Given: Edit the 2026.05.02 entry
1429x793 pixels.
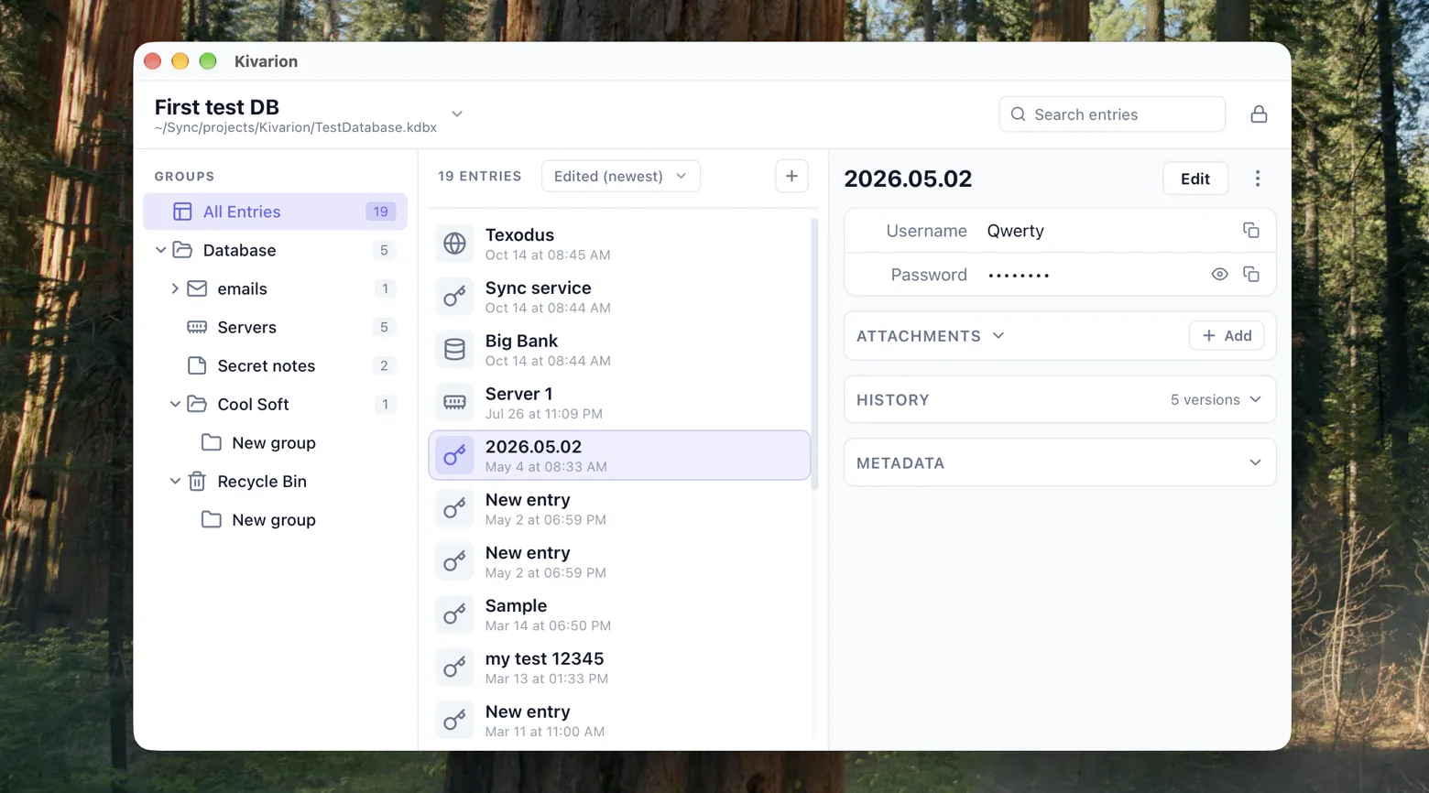Looking at the screenshot, I should pyautogui.click(x=1194, y=179).
